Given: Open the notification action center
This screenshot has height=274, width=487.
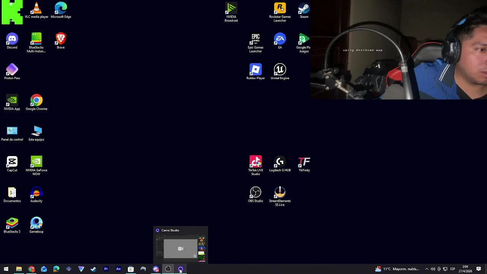Looking at the screenshot, I should pos(479,269).
